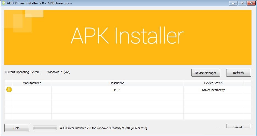257x136 pixels.
Task: Sort by the Manufacturer column header
Action: point(32,83)
